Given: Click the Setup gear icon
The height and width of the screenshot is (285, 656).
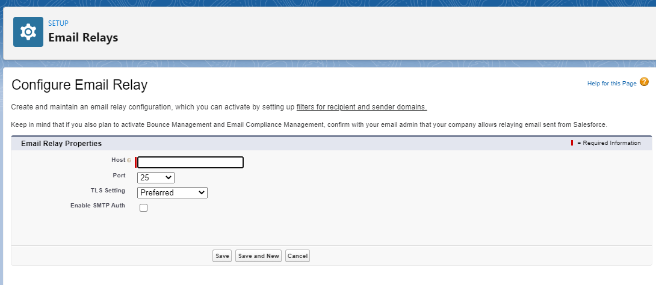Looking at the screenshot, I should 28,32.
